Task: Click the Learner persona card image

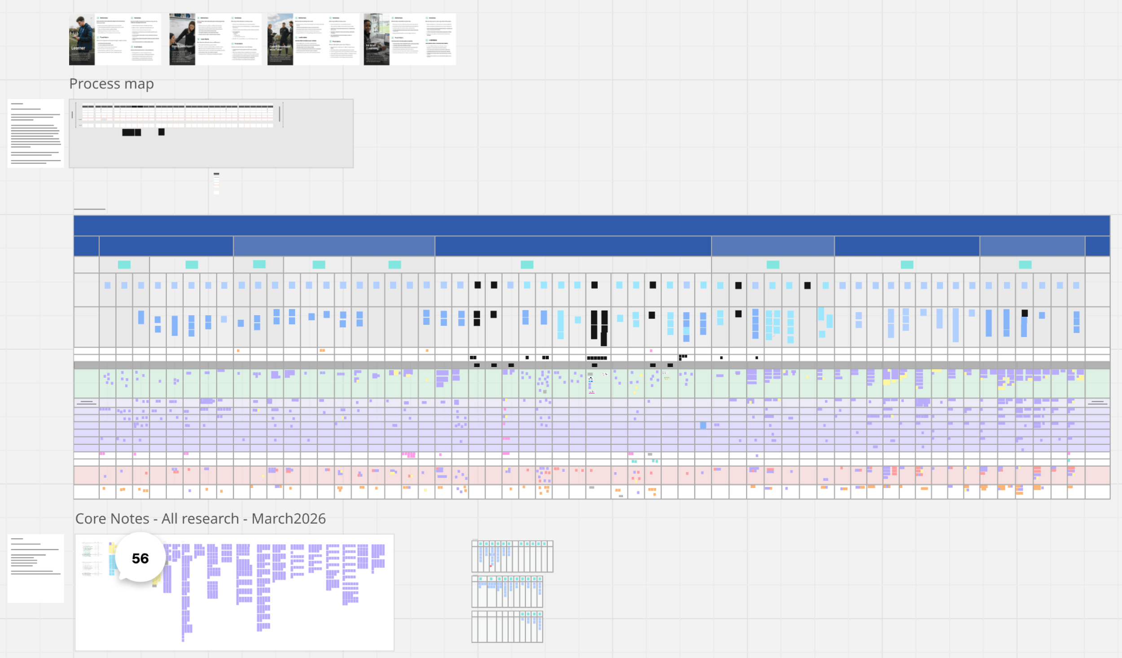Action: tap(82, 39)
